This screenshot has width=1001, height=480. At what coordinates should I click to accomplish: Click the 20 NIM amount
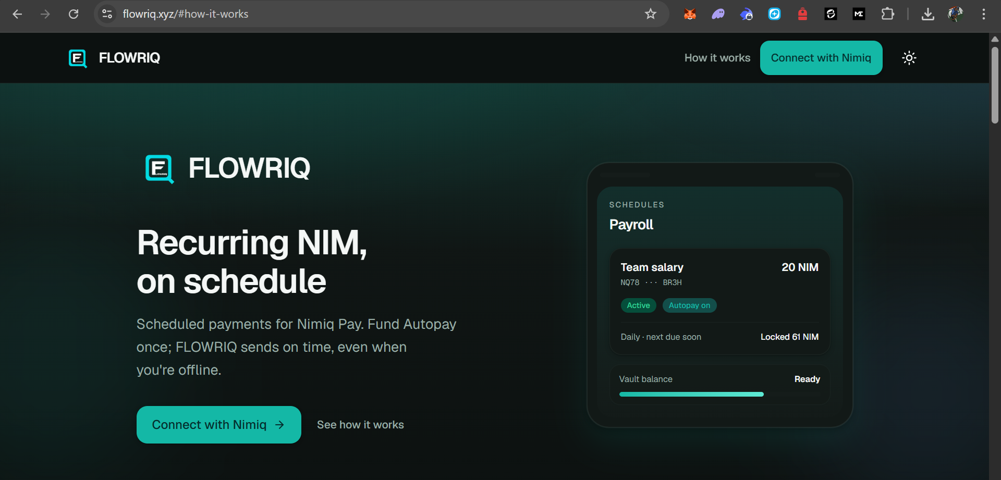point(800,267)
